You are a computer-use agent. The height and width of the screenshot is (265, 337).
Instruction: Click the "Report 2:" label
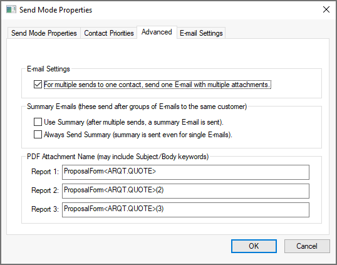click(45, 190)
